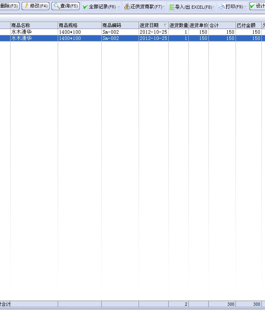
Task: Click the green checkmark on 全部记录(F6)
Action: [85, 7]
